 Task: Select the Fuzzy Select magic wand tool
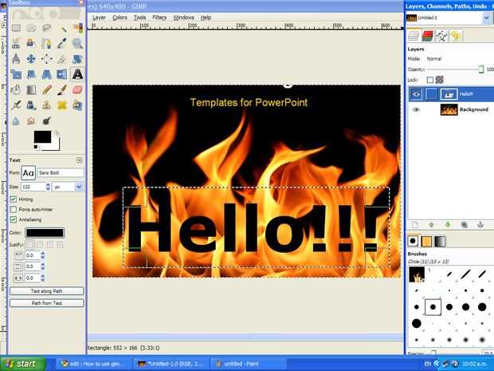[x=62, y=28]
